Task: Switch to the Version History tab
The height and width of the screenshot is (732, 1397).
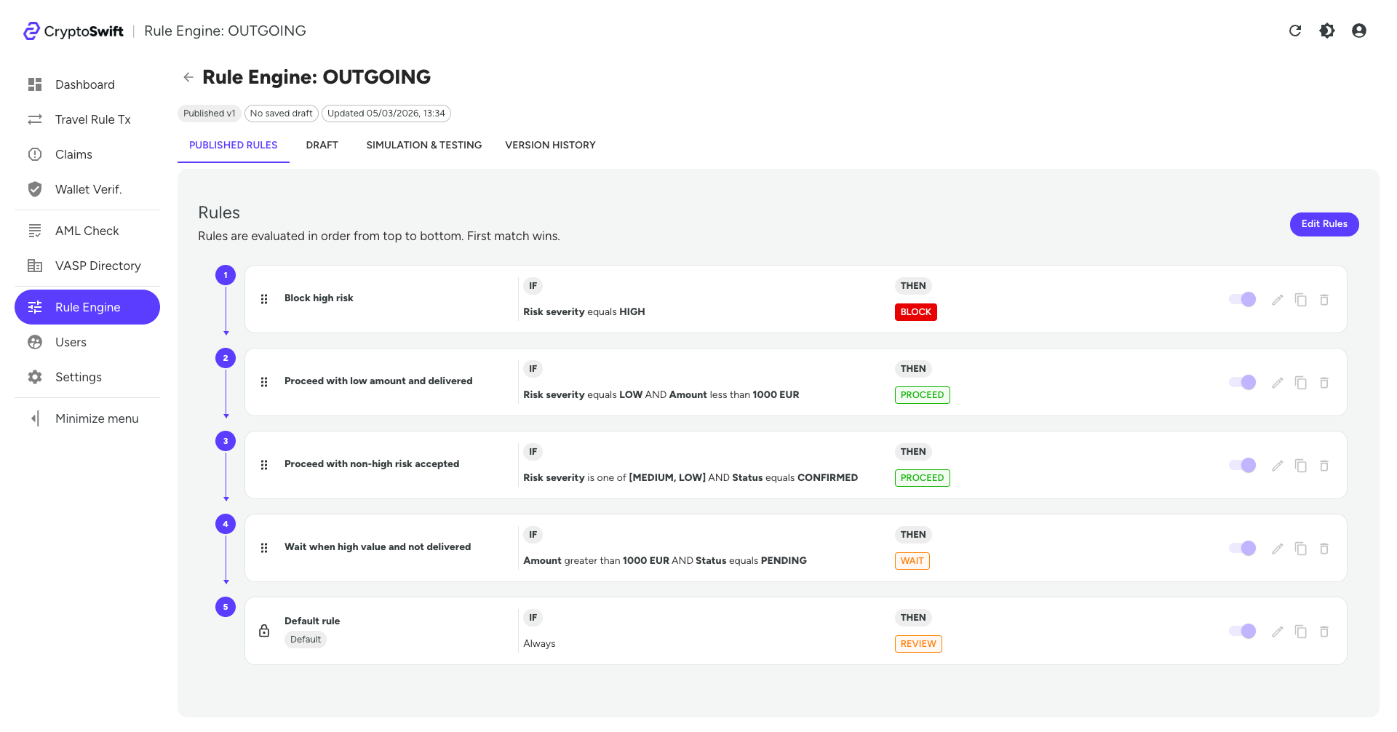Action: tap(550, 145)
